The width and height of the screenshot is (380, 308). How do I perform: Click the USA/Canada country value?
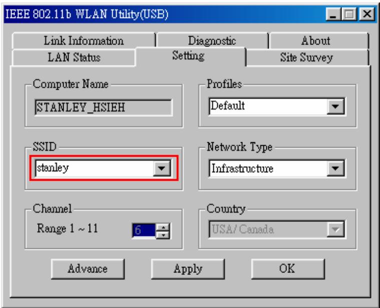pyautogui.click(x=242, y=229)
